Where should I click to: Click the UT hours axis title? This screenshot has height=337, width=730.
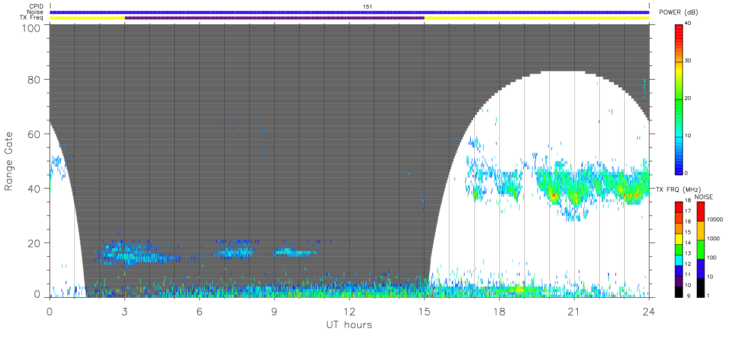click(349, 325)
